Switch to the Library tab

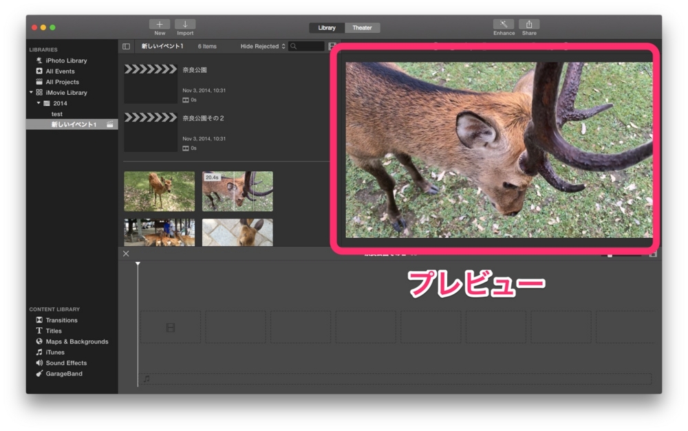click(x=327, y=27)
